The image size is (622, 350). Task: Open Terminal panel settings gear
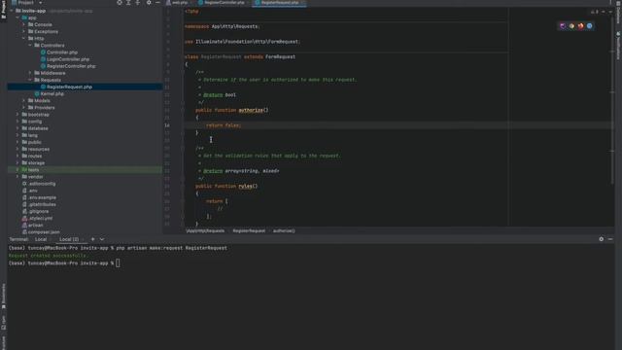click(x=602, y=239)
